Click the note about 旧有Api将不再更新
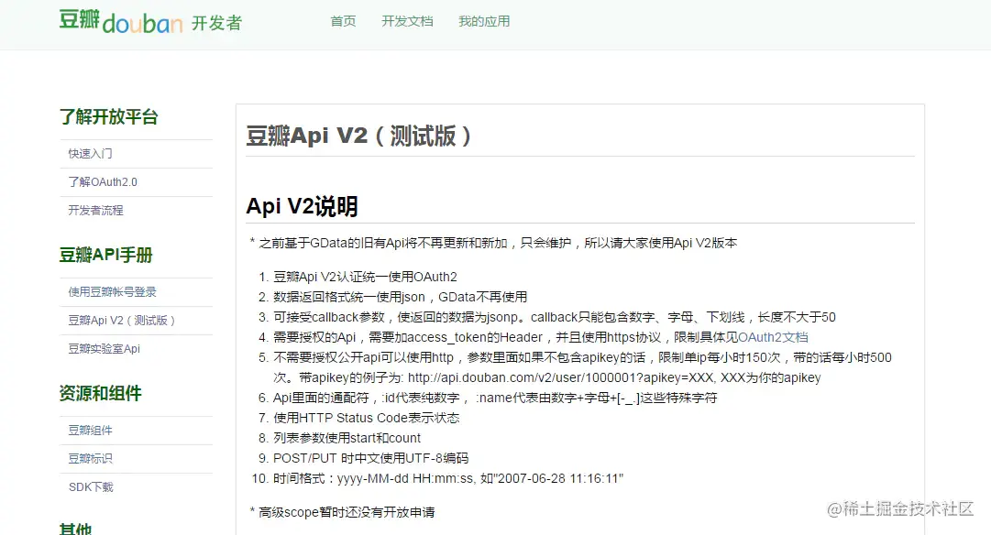Screen dimensions: 991x535 point(493,243)
